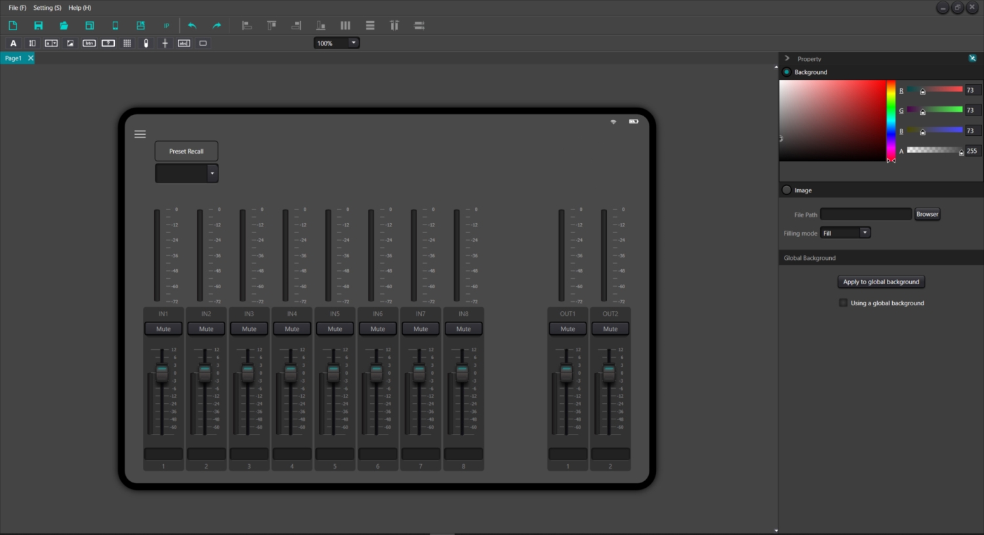Click the Undo arrow
This screenshot has height=535, width=984.
[192, 26]
